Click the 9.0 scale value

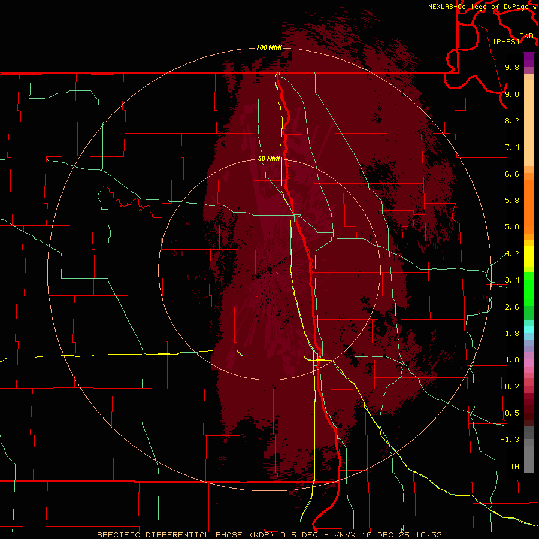pyautogui.click(x=512, y=94)
